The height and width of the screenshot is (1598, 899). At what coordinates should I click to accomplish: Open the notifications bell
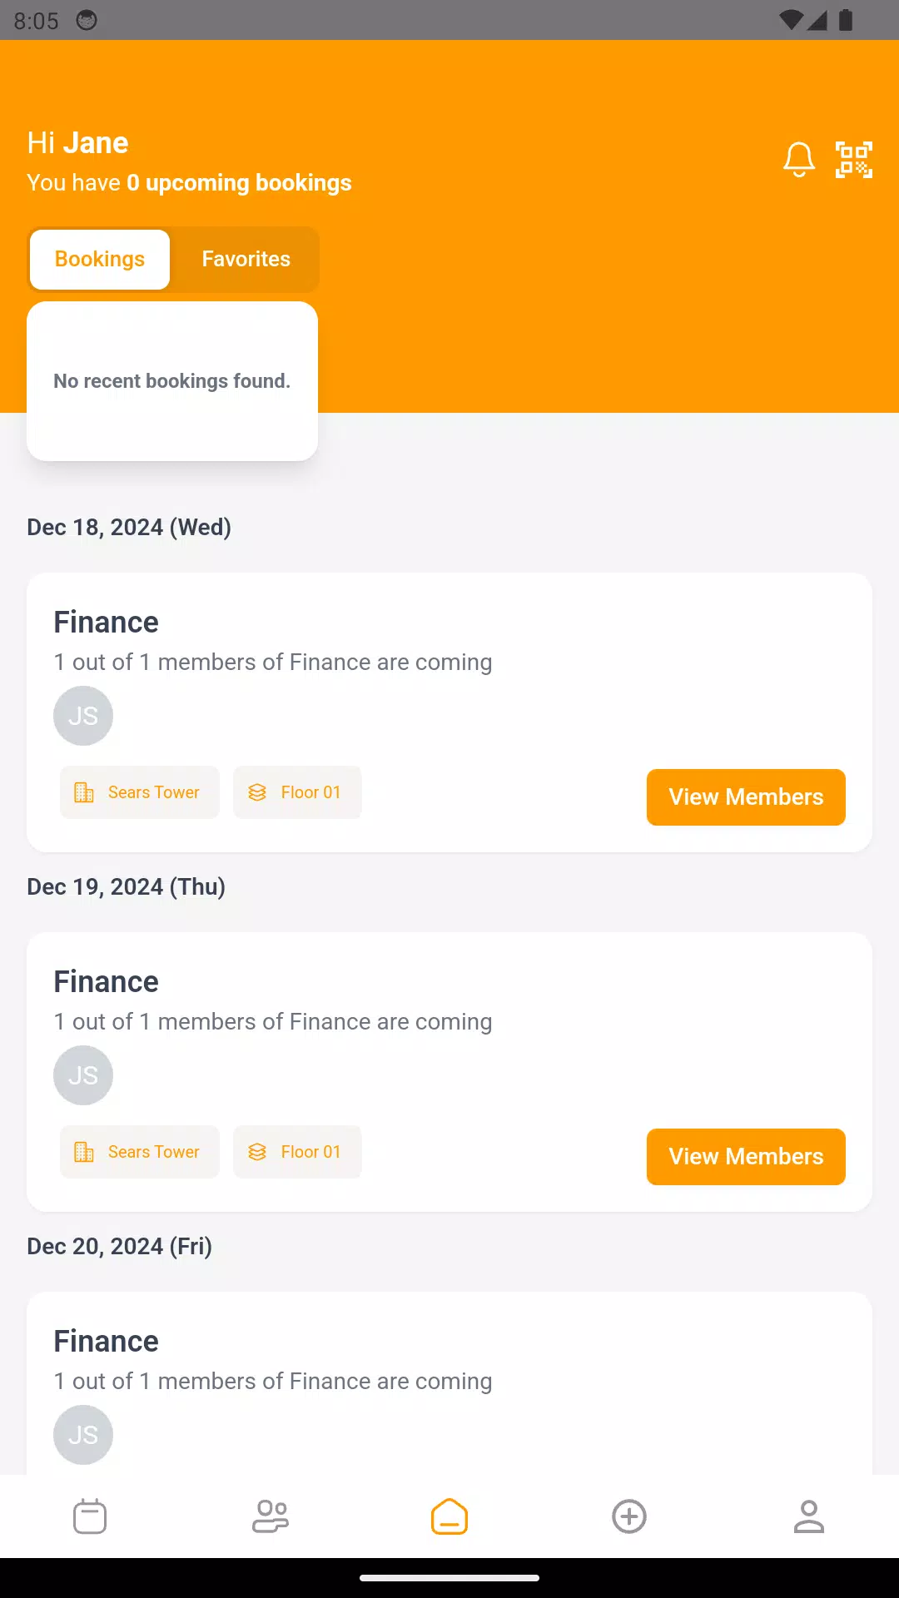pyautogui.click(x=799, y=159)
